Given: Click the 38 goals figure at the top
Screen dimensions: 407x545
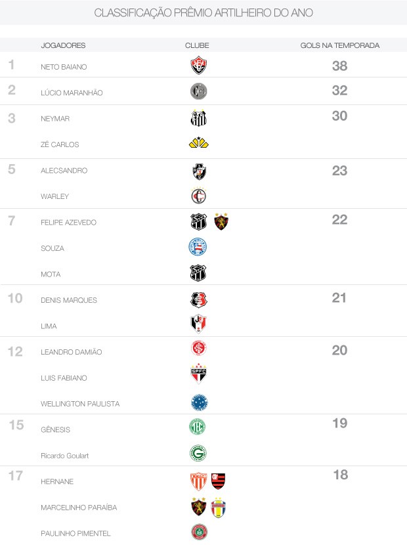Looking at the screenshot, I should pos(339,66).
